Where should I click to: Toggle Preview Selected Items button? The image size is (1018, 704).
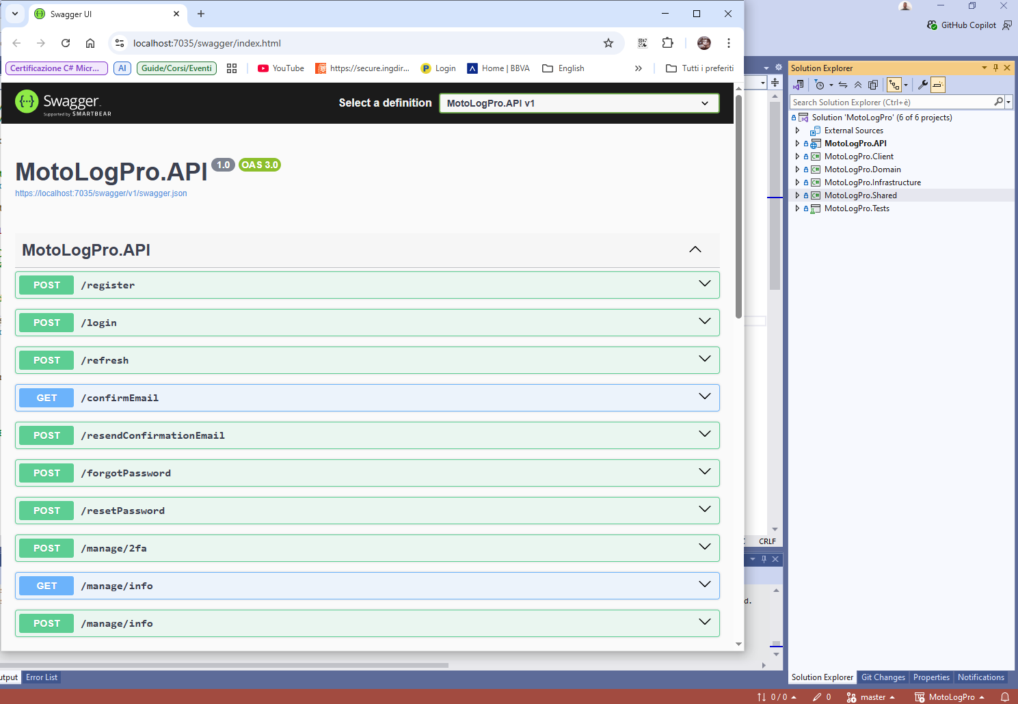point(938,85)
